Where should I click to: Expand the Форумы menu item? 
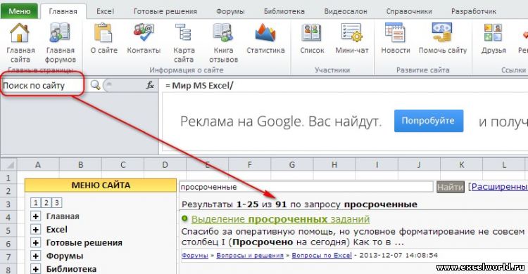click(x=35, y=256)
